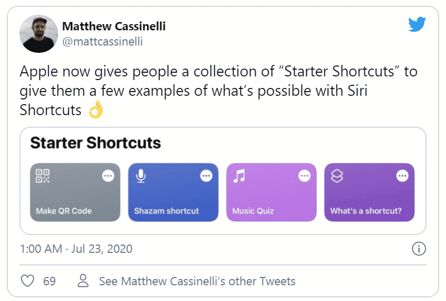This screenshot has width=446, height=301.
Task: Open options on Make QR Code tile
Action: (108, 177)
